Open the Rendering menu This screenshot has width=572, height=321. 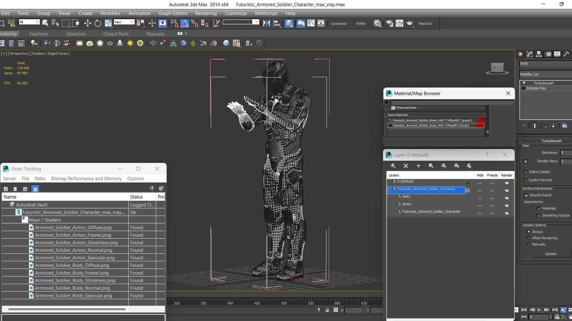206,13
